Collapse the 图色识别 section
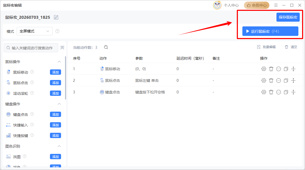 [x=59, y=146]
